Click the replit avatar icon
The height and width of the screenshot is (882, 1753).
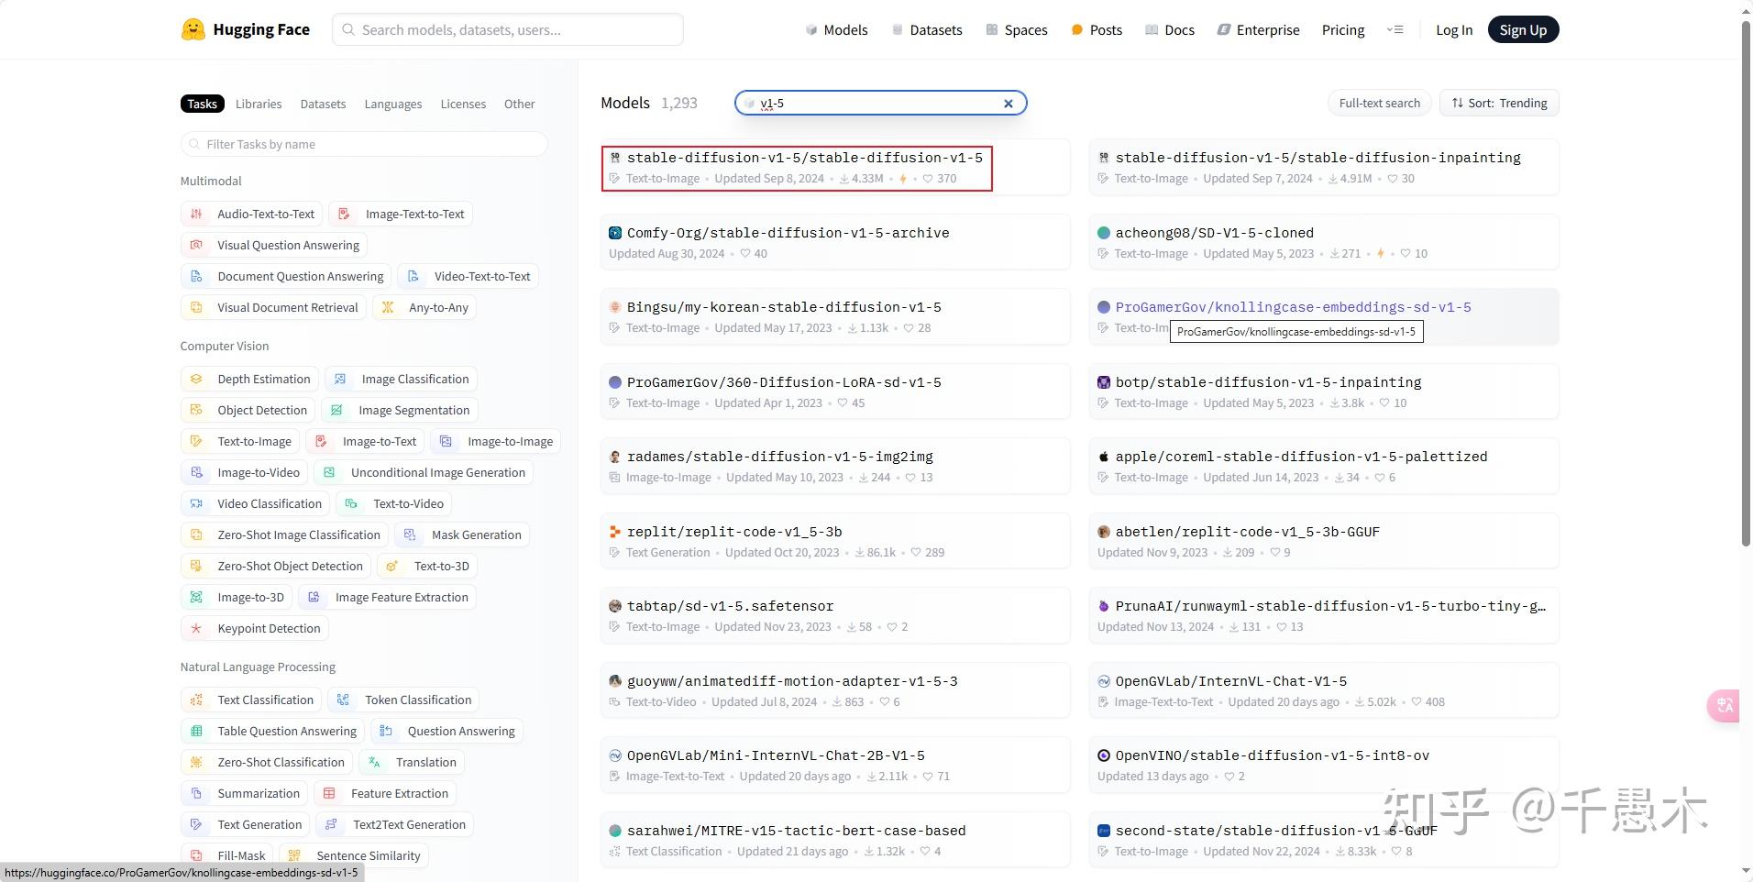click(x=615, y=532)
